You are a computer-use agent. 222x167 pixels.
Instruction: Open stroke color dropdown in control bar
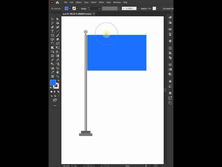point(77,8)
